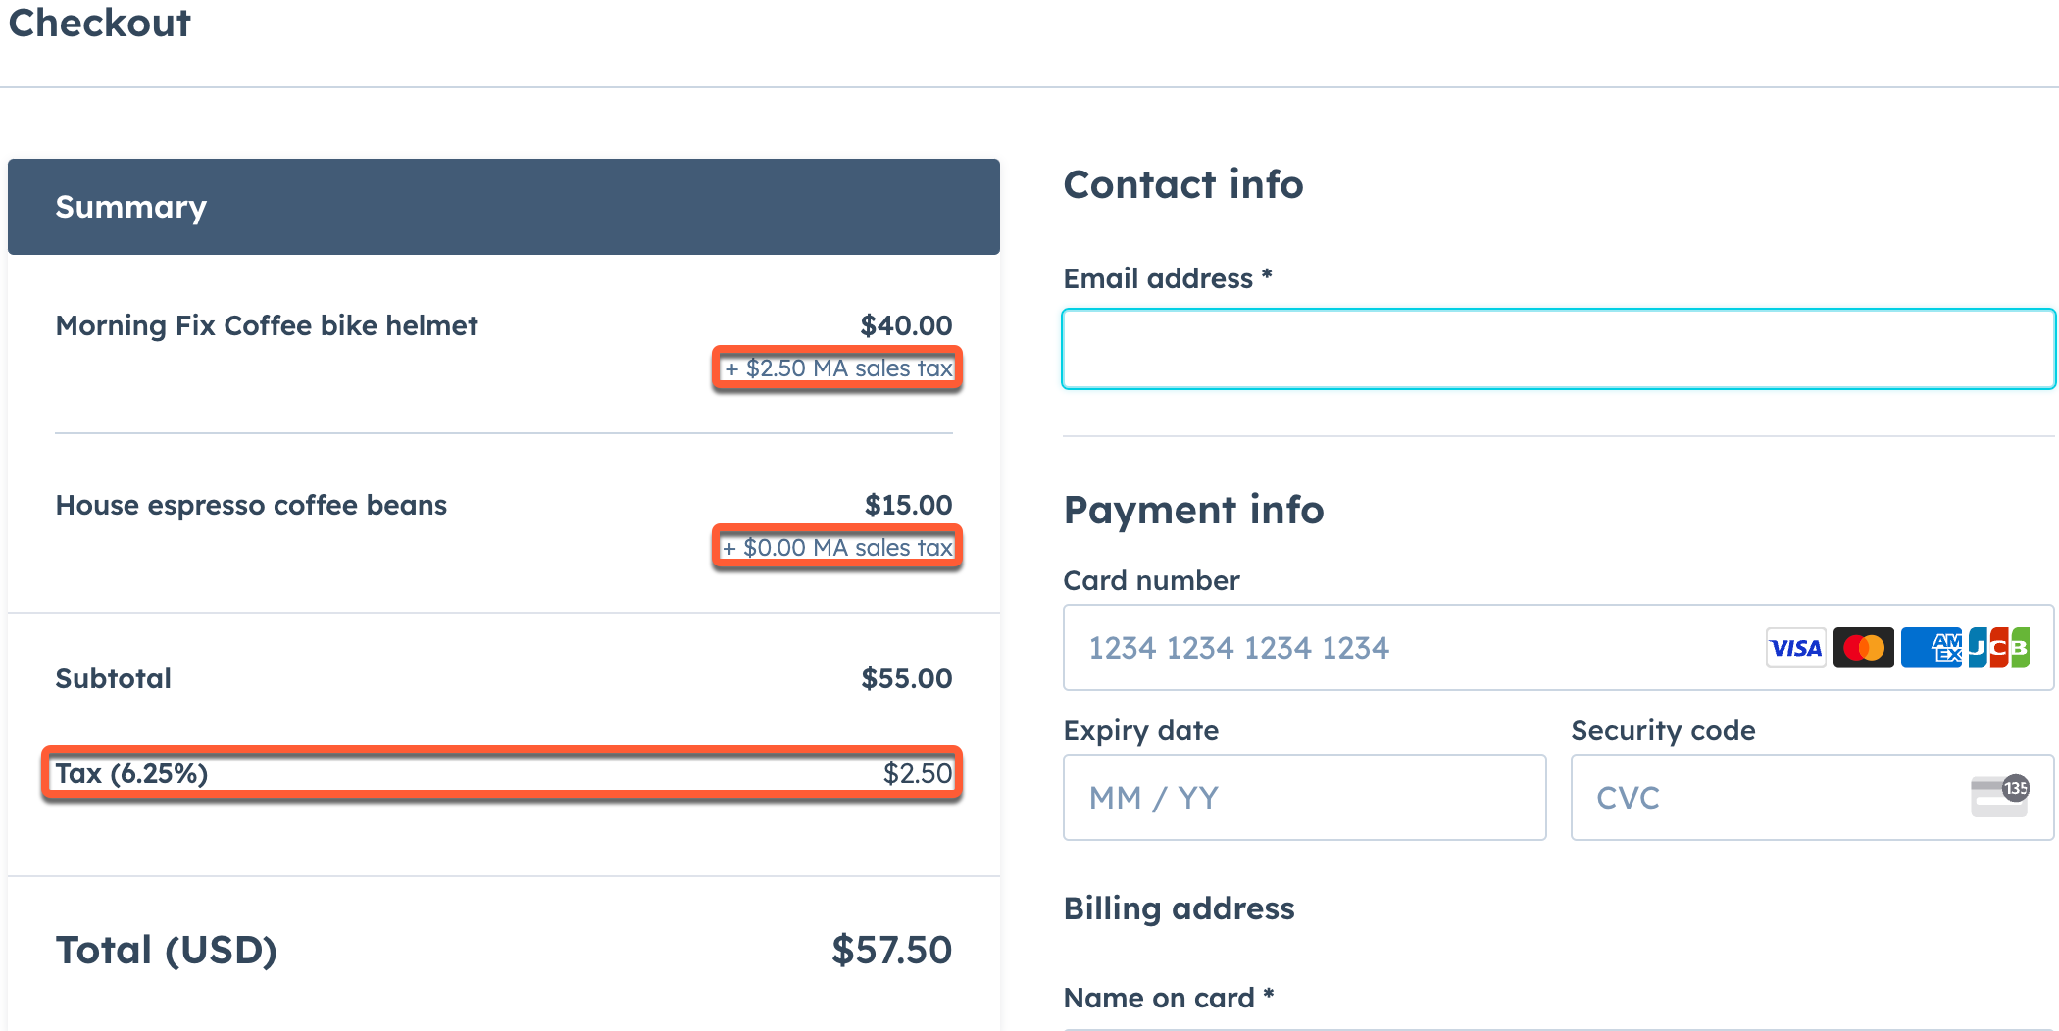Click the JCB card logo
The width and height of the screenshot is (2059, 1031).
(1999, 648)
